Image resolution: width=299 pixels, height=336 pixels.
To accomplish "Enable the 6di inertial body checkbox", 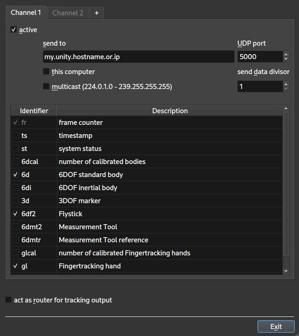I will 15,188.
